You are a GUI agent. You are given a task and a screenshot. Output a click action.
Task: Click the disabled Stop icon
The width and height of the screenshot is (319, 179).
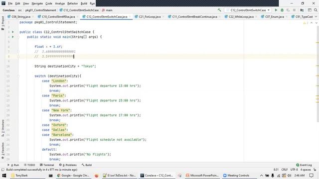pyautogui.click(x=294, y=10)
